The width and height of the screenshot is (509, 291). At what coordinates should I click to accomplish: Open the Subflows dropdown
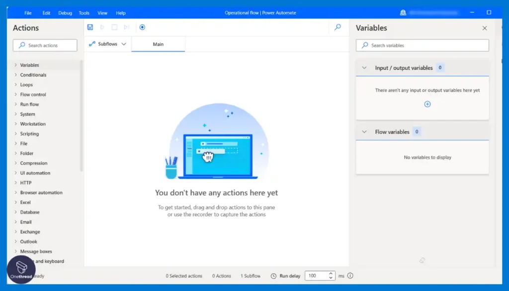click(x=107, y=44)
